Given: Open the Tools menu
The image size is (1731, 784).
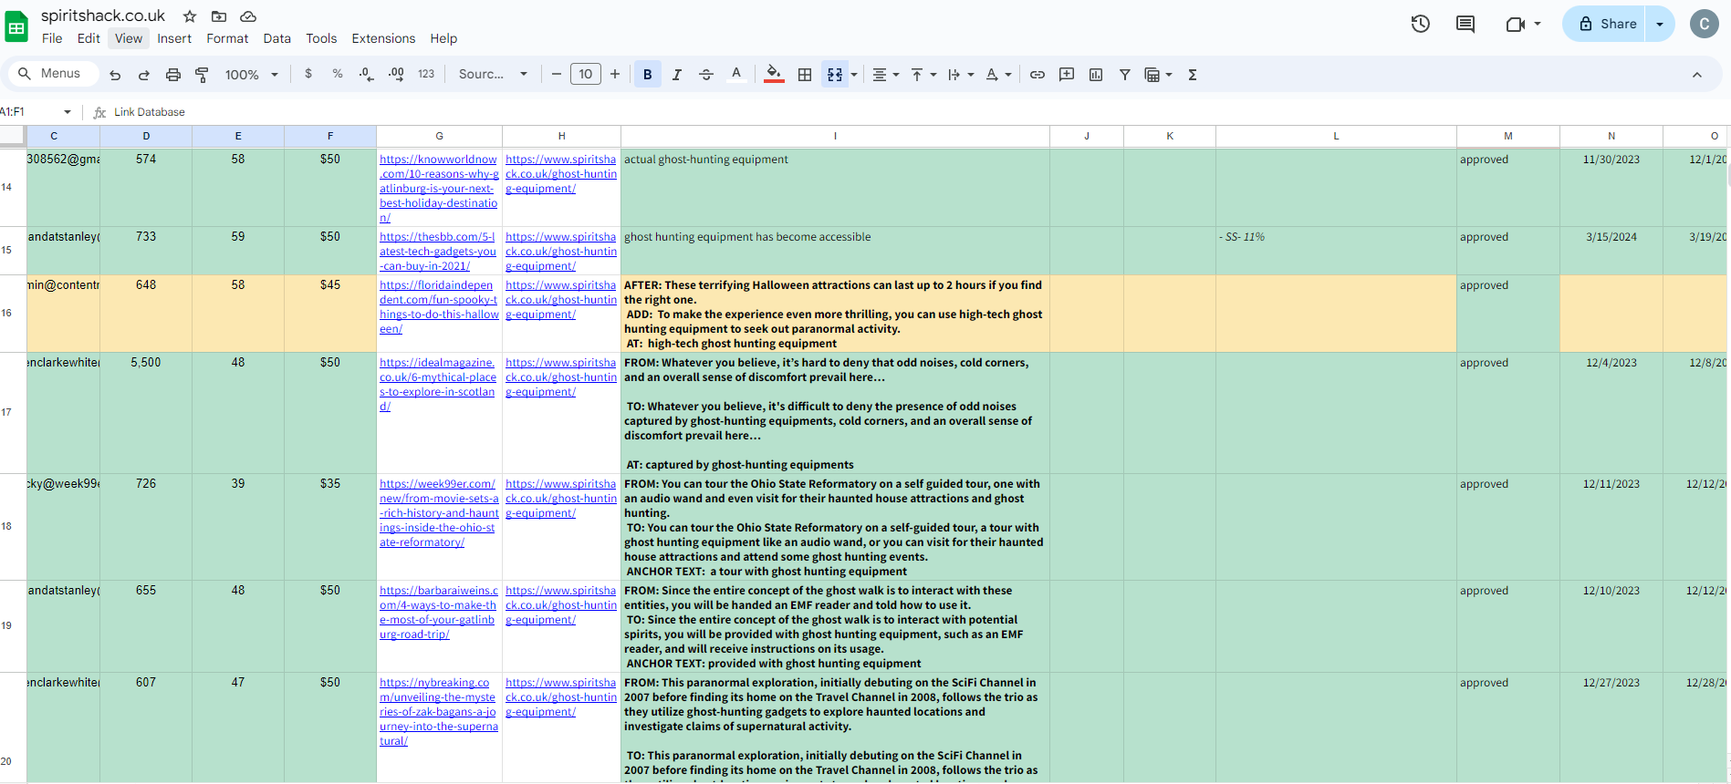Looking at the screenshot, I should point(321,38).
